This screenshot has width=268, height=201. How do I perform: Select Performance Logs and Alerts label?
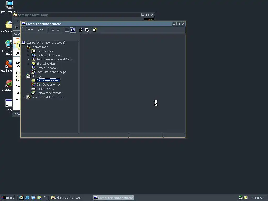[x=55, y=59]
